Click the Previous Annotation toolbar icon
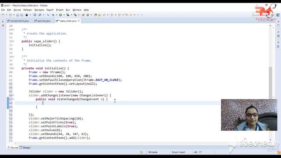Image resolution: width=281 pixels, height=158 pixels. point(119,15)
